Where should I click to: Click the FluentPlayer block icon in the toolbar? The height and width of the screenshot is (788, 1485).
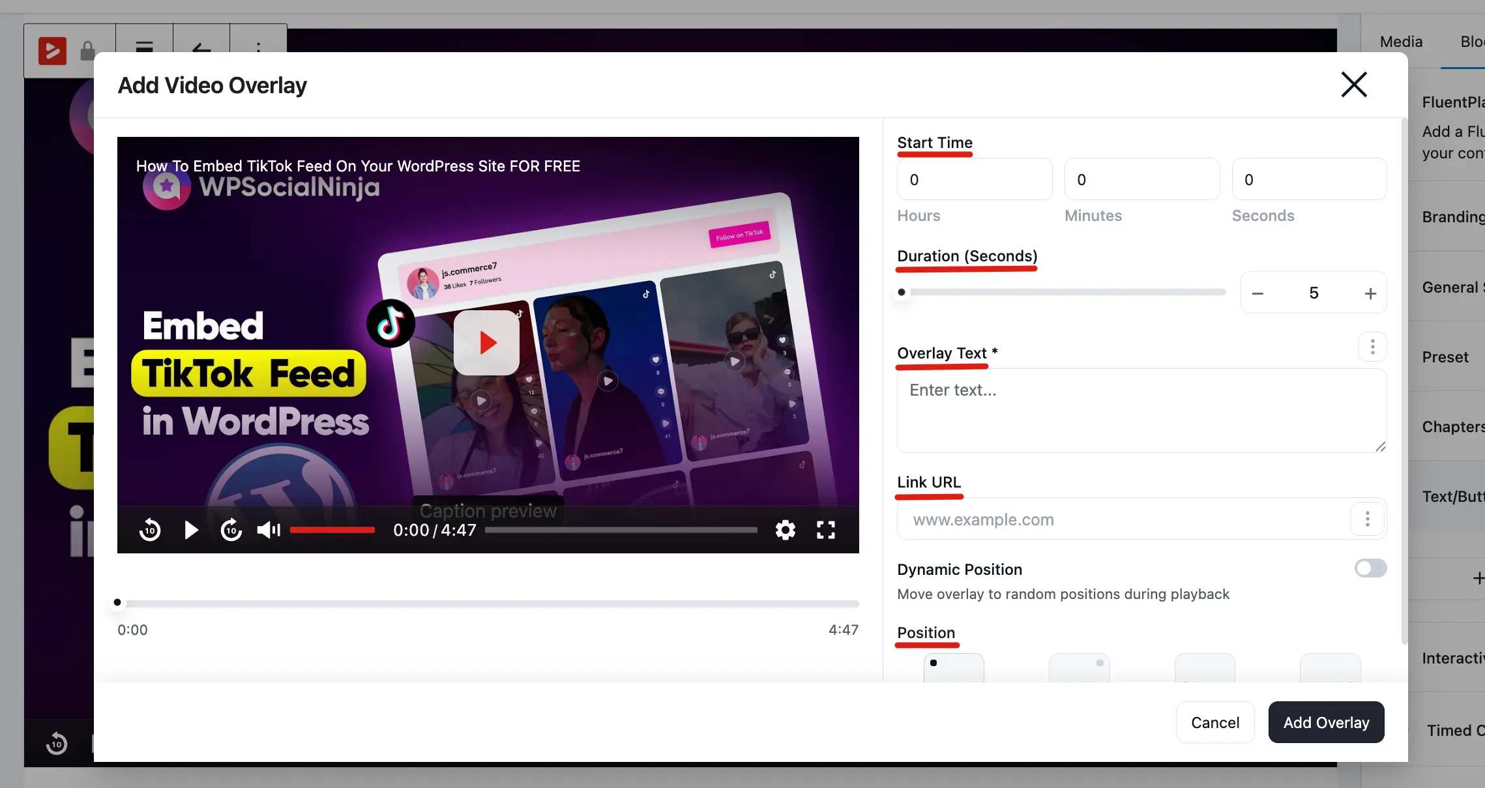52,50
